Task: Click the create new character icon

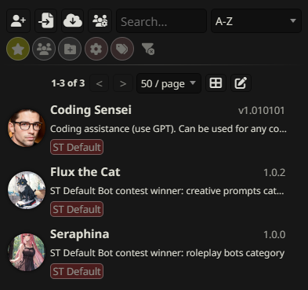Action: point(18,21)
